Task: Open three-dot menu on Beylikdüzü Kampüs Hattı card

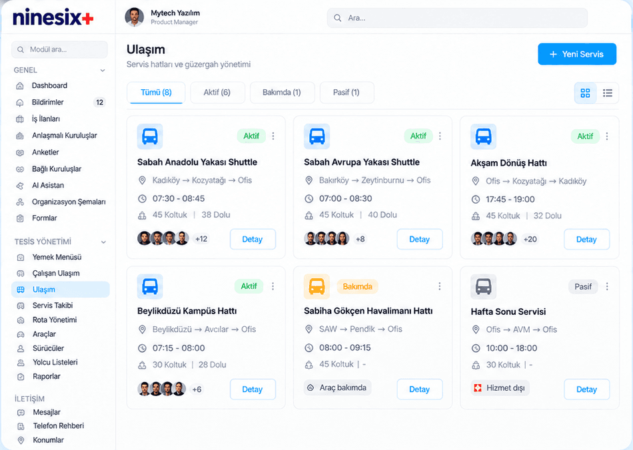Action: pyautogui.click(x=273, y=286)
